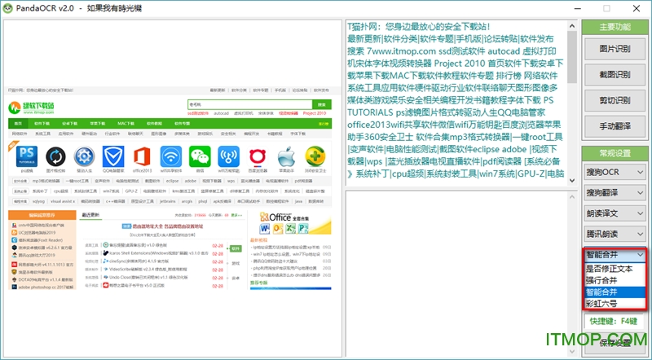
Task: Click OCR line starting 助手360安全卫士
Action: pos(455,137)
